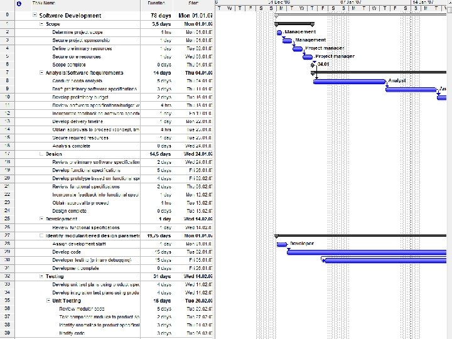Select the Obtain approval to proceed task name
This screenshot has width=452, height=339.
80,203
